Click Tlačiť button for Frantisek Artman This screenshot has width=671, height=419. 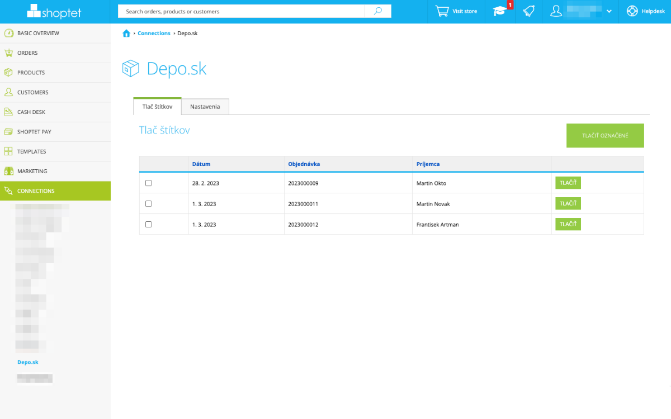568,224
